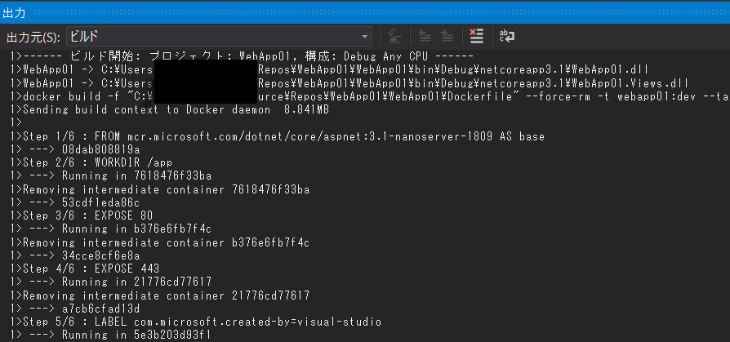730x342 pixels.
Task: Toggle word wrap in the output window
Action: (x=506, y=36)
